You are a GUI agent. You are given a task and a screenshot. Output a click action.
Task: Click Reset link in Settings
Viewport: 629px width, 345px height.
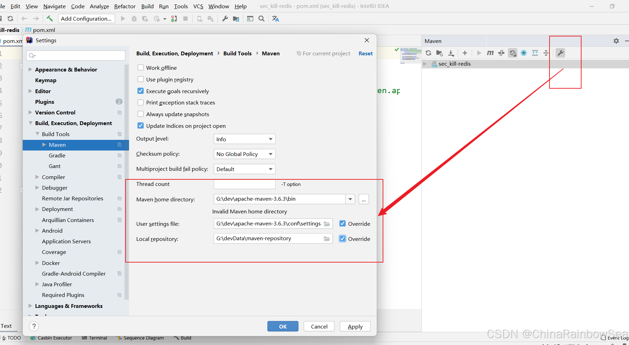[x=365, y=53]
